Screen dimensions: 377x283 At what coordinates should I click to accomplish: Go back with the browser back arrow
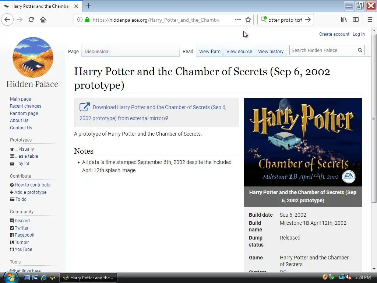[7, 20]
